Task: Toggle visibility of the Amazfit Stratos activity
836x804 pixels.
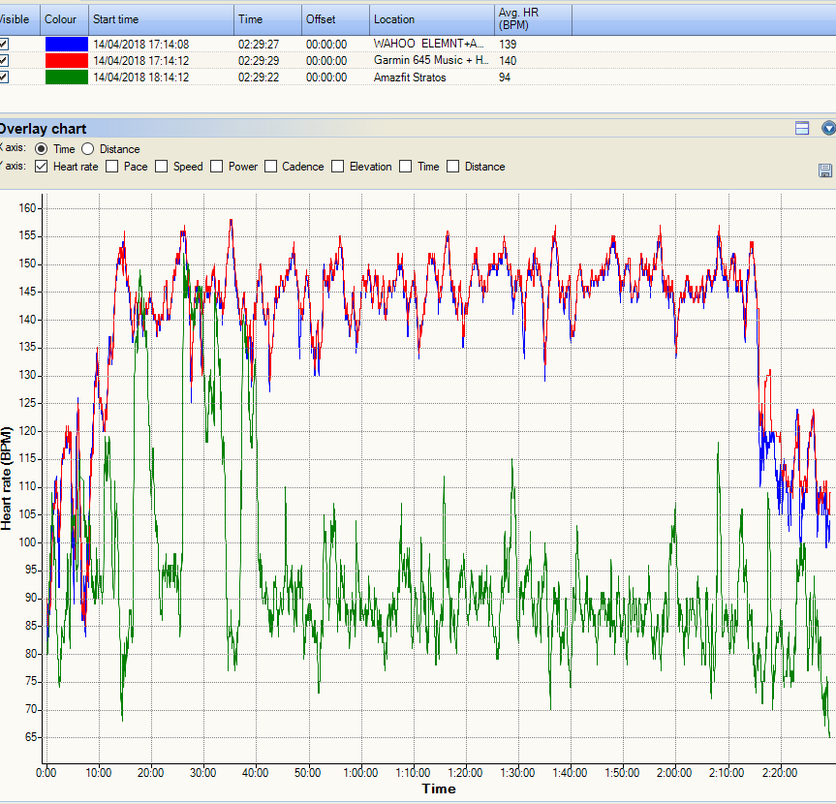Action: point(5,77)
